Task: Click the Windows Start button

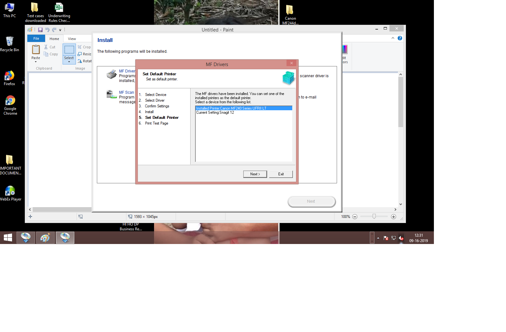Action: (x=8, y=238)
